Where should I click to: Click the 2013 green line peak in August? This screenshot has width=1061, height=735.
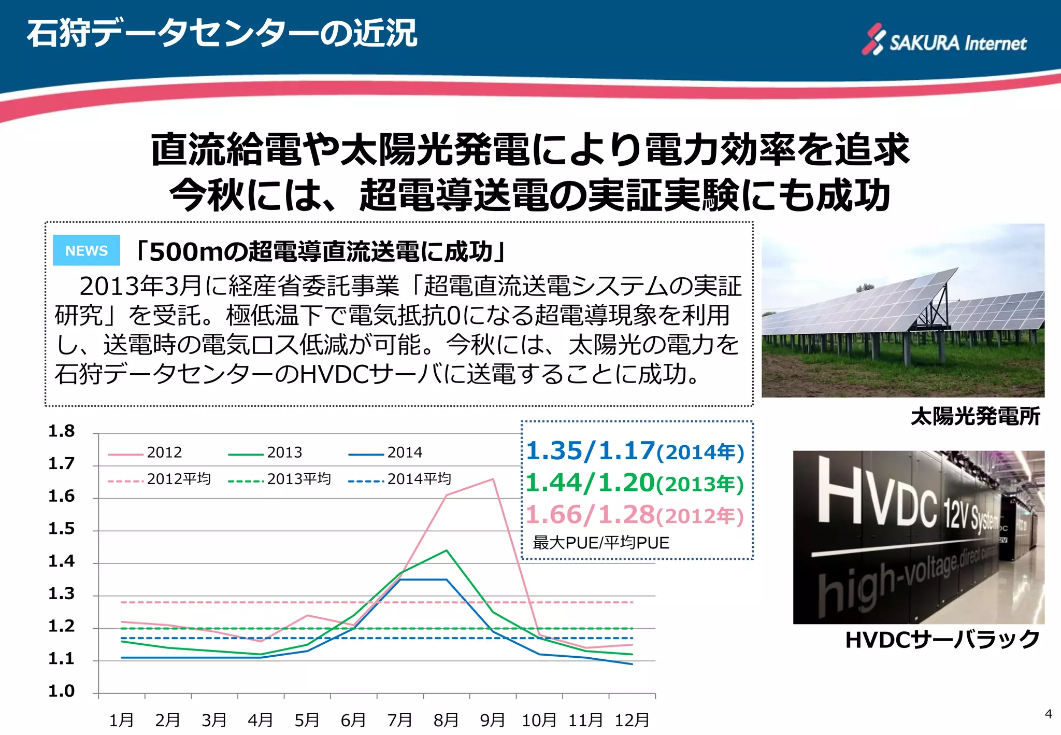click(447, 550)
